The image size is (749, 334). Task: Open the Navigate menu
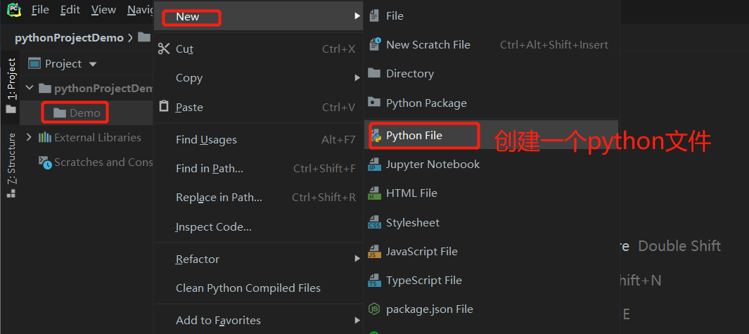pyautogui.click(x=140, y=10)
